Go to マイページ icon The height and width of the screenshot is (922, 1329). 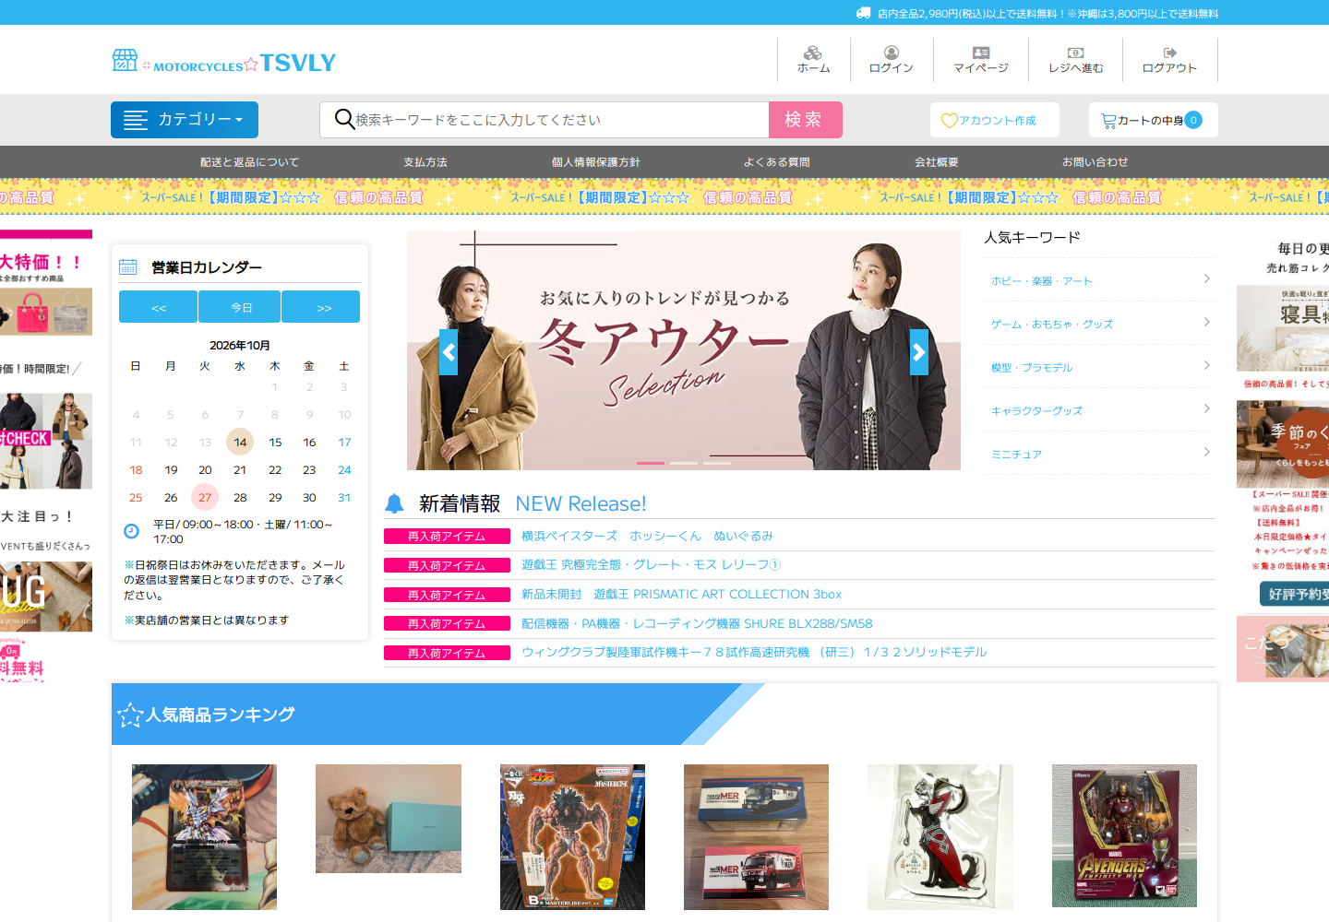981,53
